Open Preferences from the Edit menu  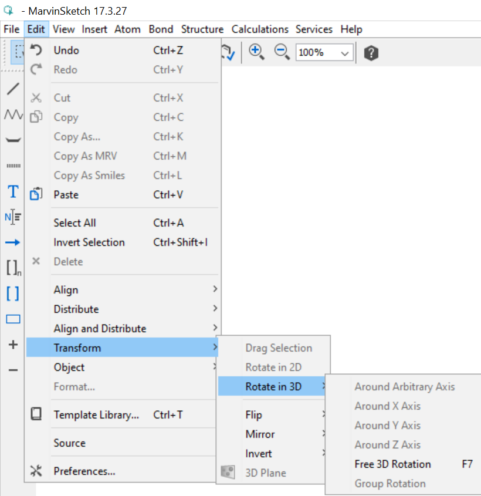pos(84,471)
